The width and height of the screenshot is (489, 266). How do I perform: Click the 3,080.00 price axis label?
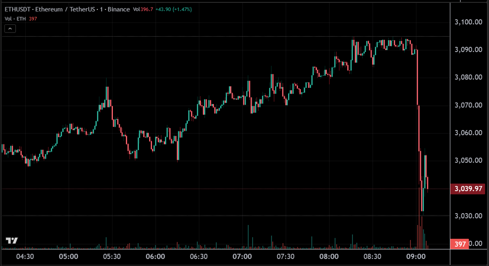[469, 77]
